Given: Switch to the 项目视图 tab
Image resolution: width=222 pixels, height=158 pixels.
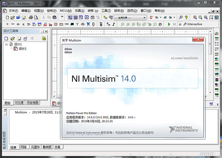Looking at the screenshot, I should point(32,103).
